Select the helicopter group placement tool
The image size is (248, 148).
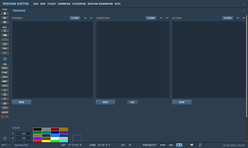5,72
